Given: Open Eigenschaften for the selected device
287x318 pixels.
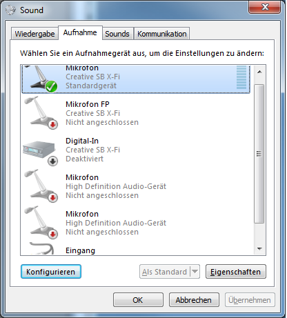Looking at the screenshot, I should tap(236, 272).
